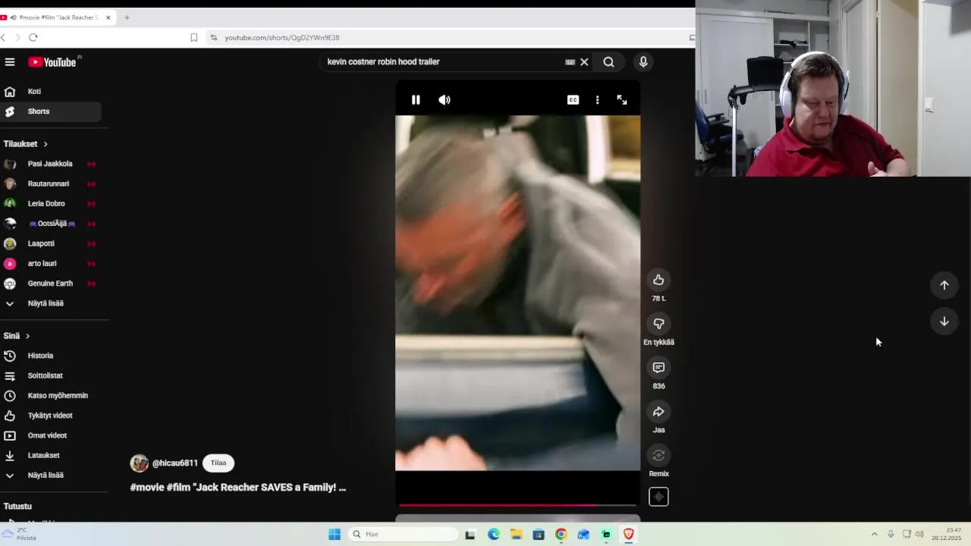Enter fullscreen for the Short
Viewport: 971px width, 546px height.
[x=622, y=100]
